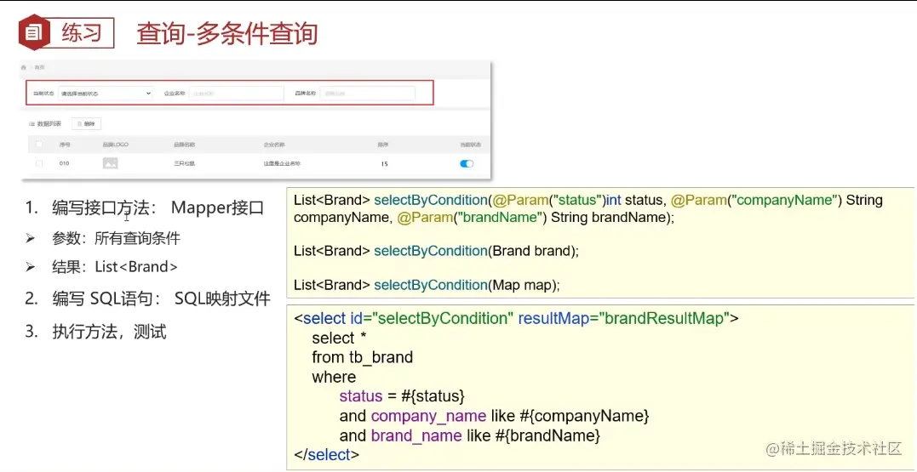Image resolution: width=917 pixels, height=472 pixels.
Task: Click the company_name like #{companyName} line
Action: [x=495, y=416]
